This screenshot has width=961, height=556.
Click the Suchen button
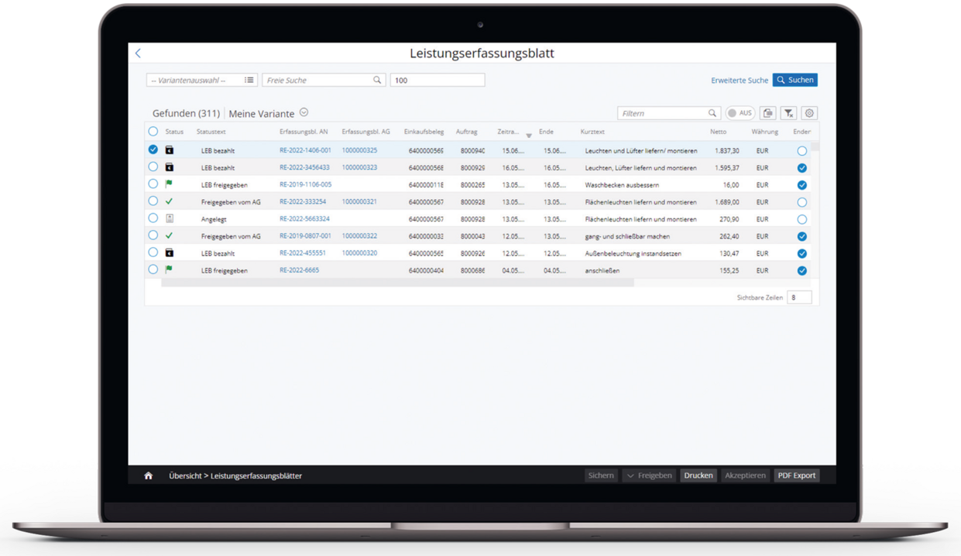pos(795,80)
